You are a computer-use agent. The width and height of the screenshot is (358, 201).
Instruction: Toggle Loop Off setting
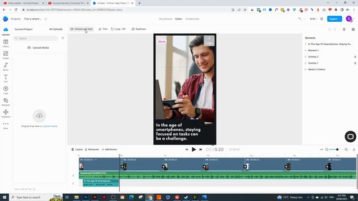pyautogui.click(x=118, y=29)
